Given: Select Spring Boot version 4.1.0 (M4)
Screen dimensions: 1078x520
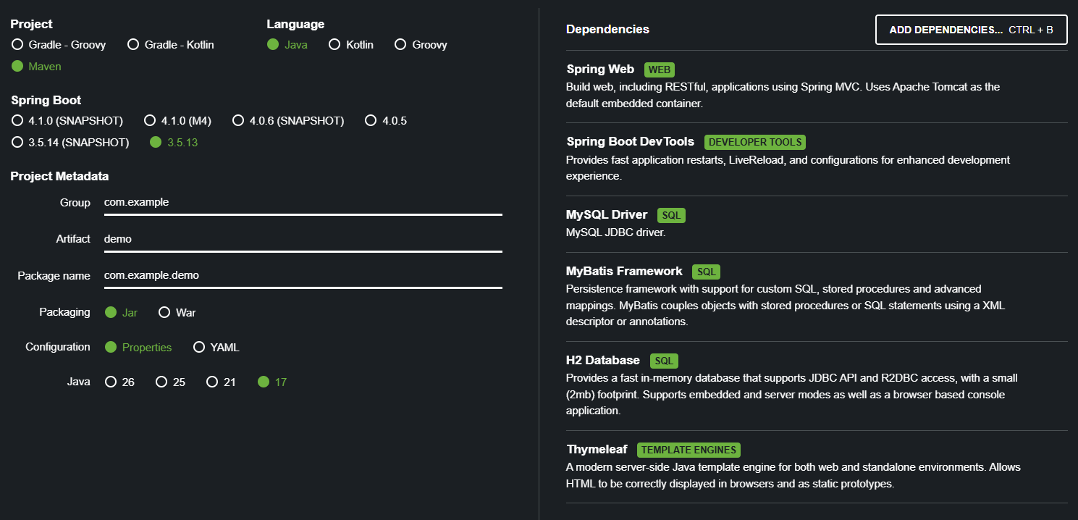Looking at the screenshot, I should (150, 120).
